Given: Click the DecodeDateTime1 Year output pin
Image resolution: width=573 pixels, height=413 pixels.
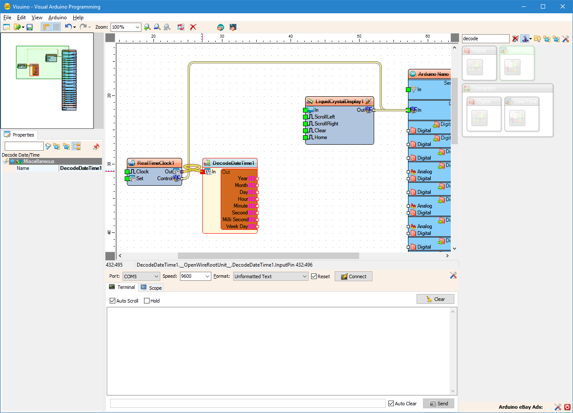Looking at the screenshot, I should (257, 178).
